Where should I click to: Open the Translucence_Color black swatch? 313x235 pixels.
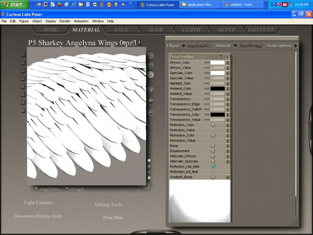point(218,114)
